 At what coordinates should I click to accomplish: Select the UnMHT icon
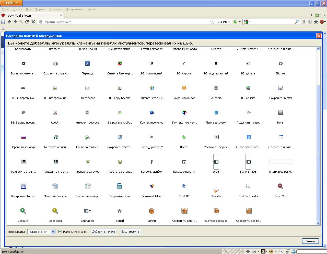(x=151, y=211)
